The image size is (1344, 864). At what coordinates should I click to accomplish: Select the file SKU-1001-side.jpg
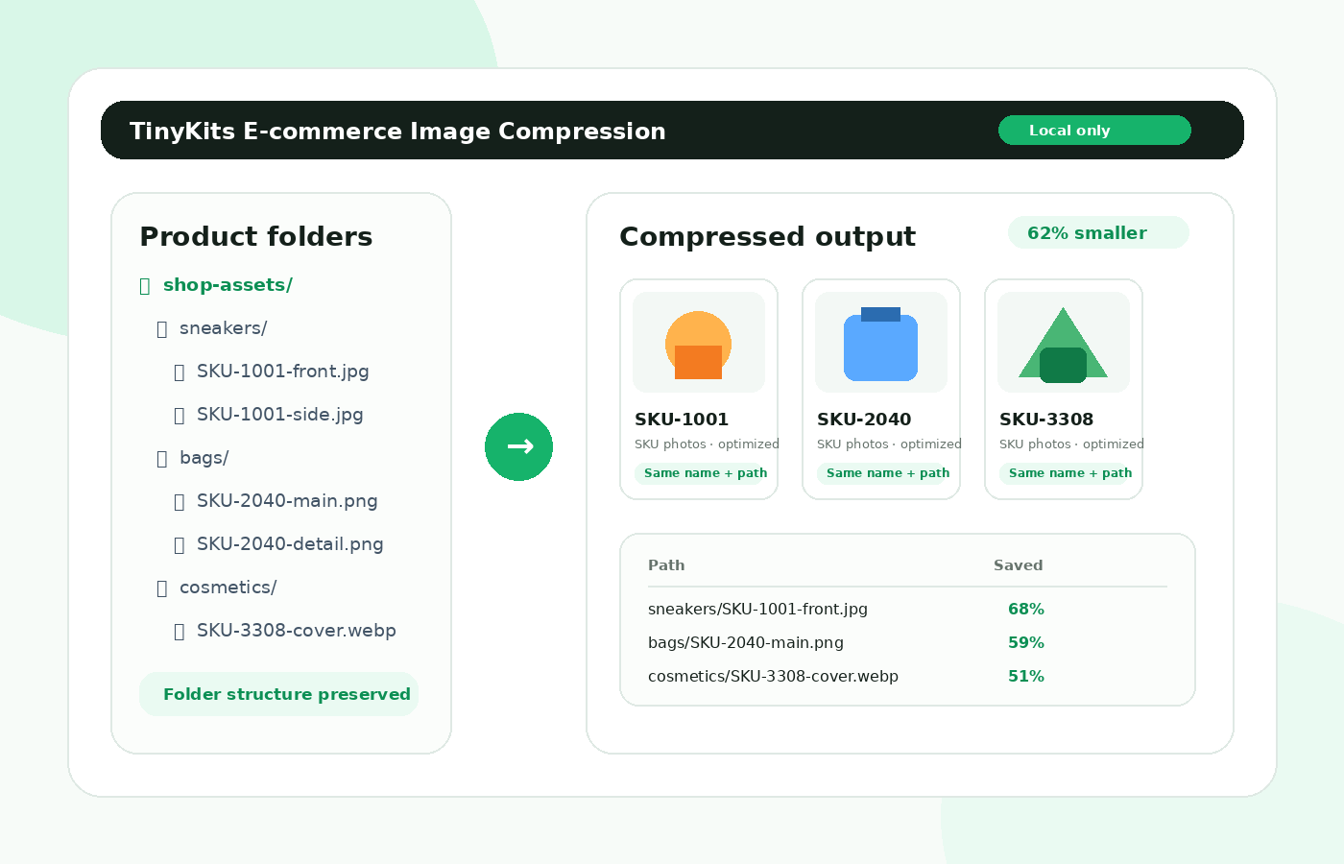pos(279,415)
